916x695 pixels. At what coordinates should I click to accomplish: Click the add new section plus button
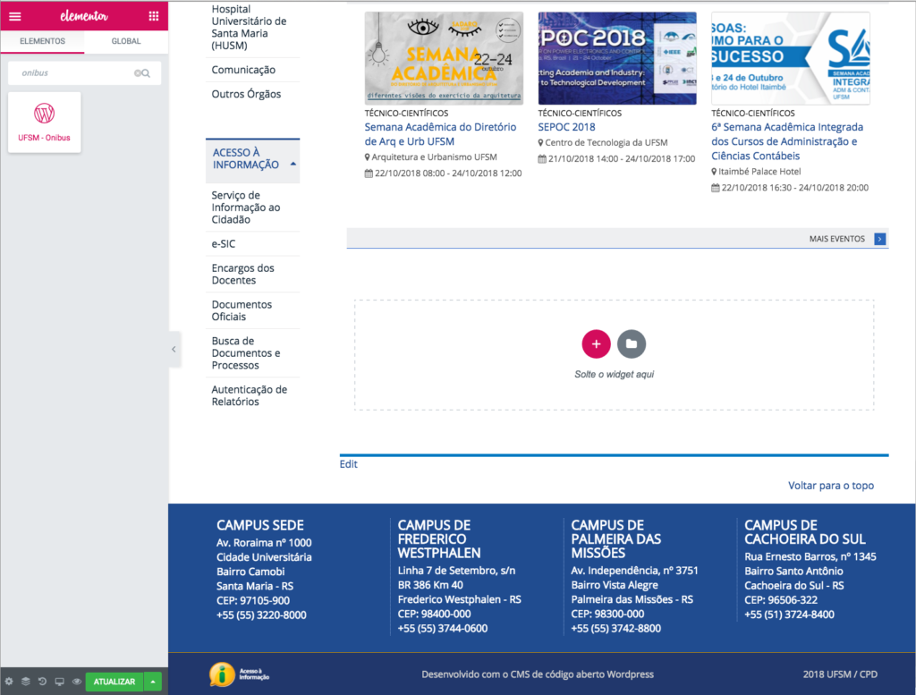(x=596, y=343)
